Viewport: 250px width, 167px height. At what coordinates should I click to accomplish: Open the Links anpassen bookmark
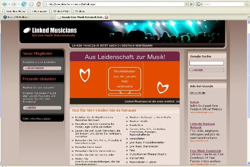pos(37,11)
